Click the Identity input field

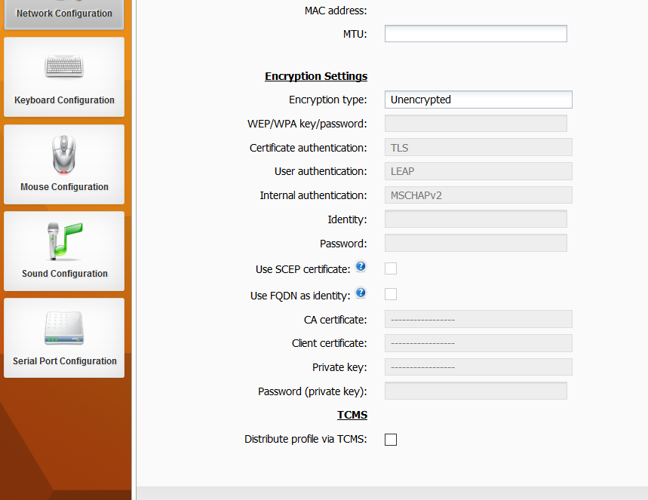click(476, 219)
